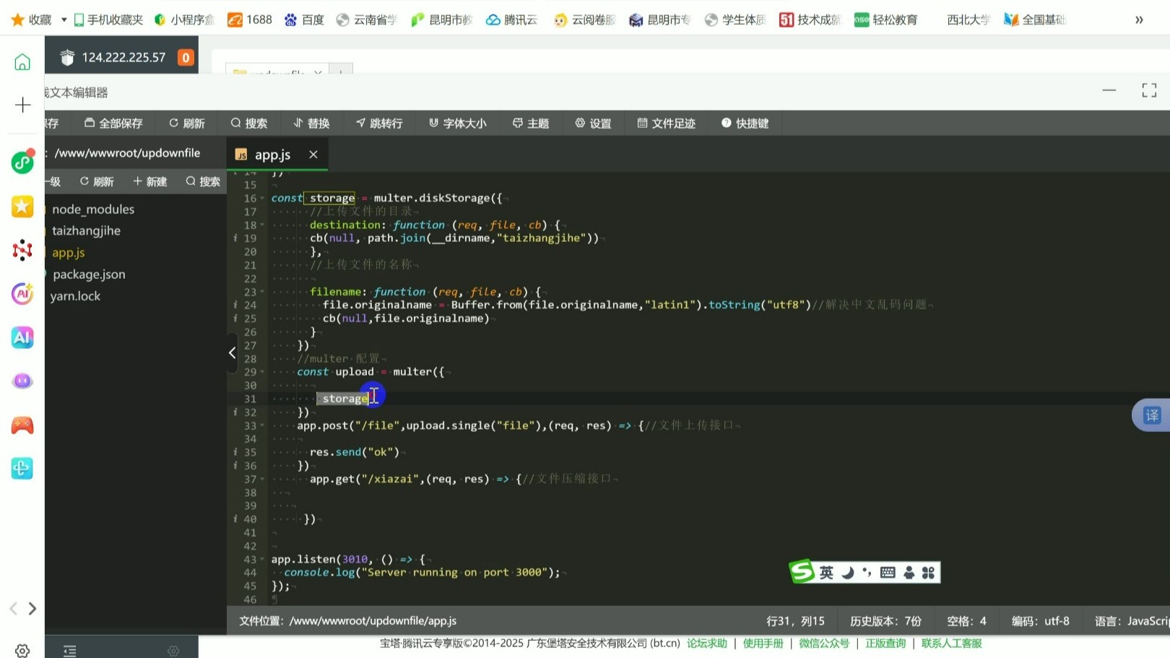The width and height of the screenshot is (1170, 658).
Task: Fold the destination function at line 18
Action: (262, 225)
